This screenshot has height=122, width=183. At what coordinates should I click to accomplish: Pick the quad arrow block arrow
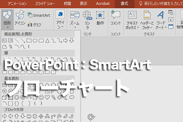tap(41, 116)
